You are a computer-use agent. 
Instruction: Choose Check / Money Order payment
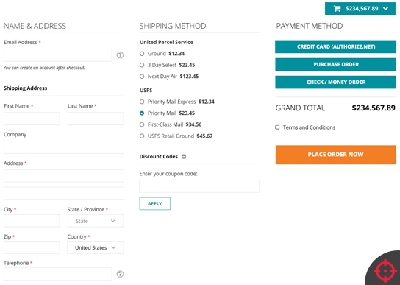[x=336, y=82]
